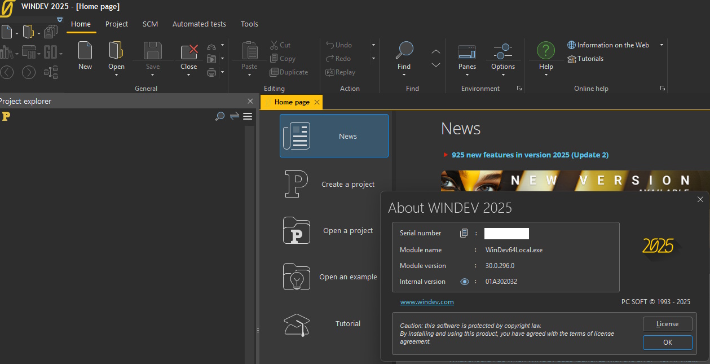The image size is (710, 364).
Task: Click OK in the About dialog
Action: click(668, 343)
